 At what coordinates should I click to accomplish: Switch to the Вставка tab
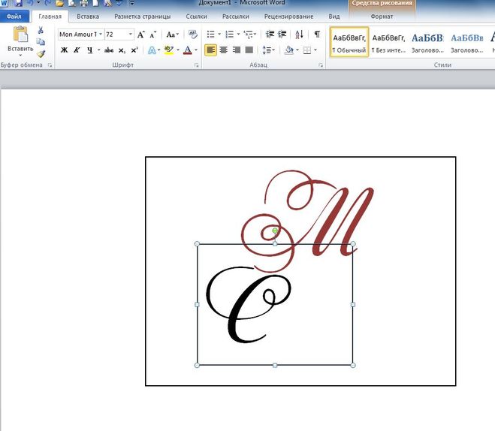click(x=88, y=16)
